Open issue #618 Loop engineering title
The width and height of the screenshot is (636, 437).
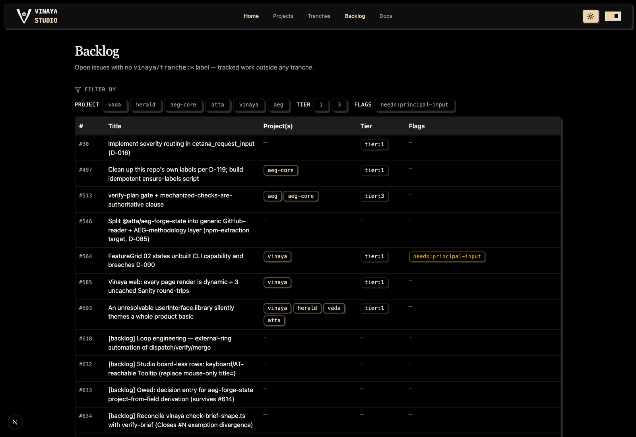tap(170, 343)
